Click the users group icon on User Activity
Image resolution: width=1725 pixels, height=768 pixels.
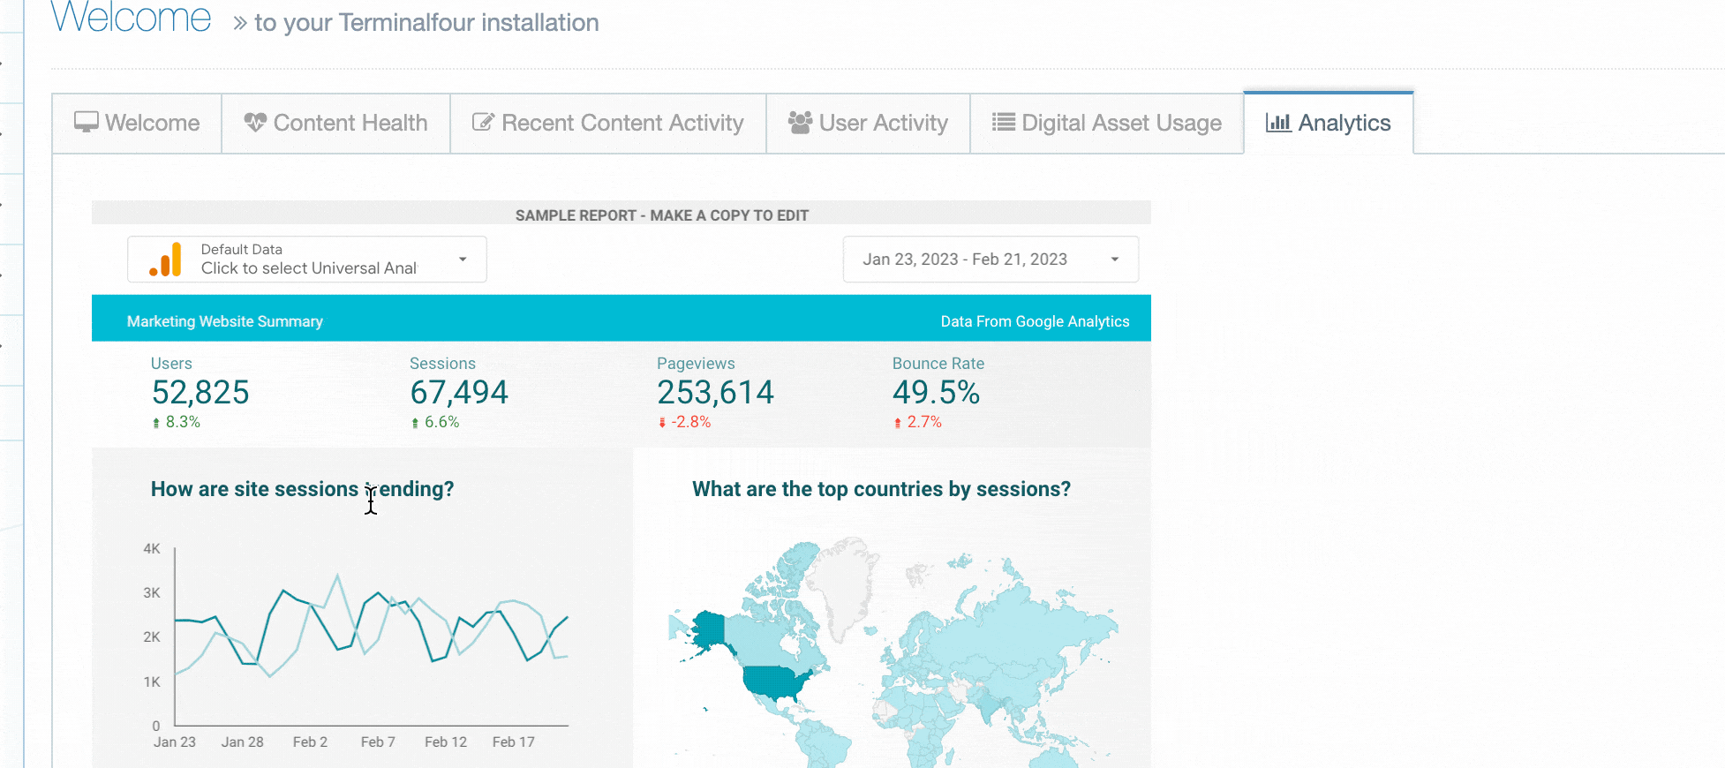(800, 123)
